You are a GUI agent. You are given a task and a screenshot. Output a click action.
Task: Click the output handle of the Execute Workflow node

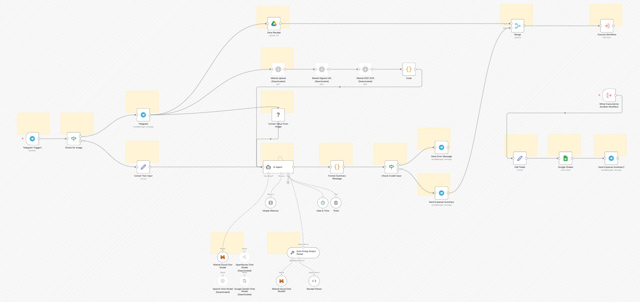613,26
